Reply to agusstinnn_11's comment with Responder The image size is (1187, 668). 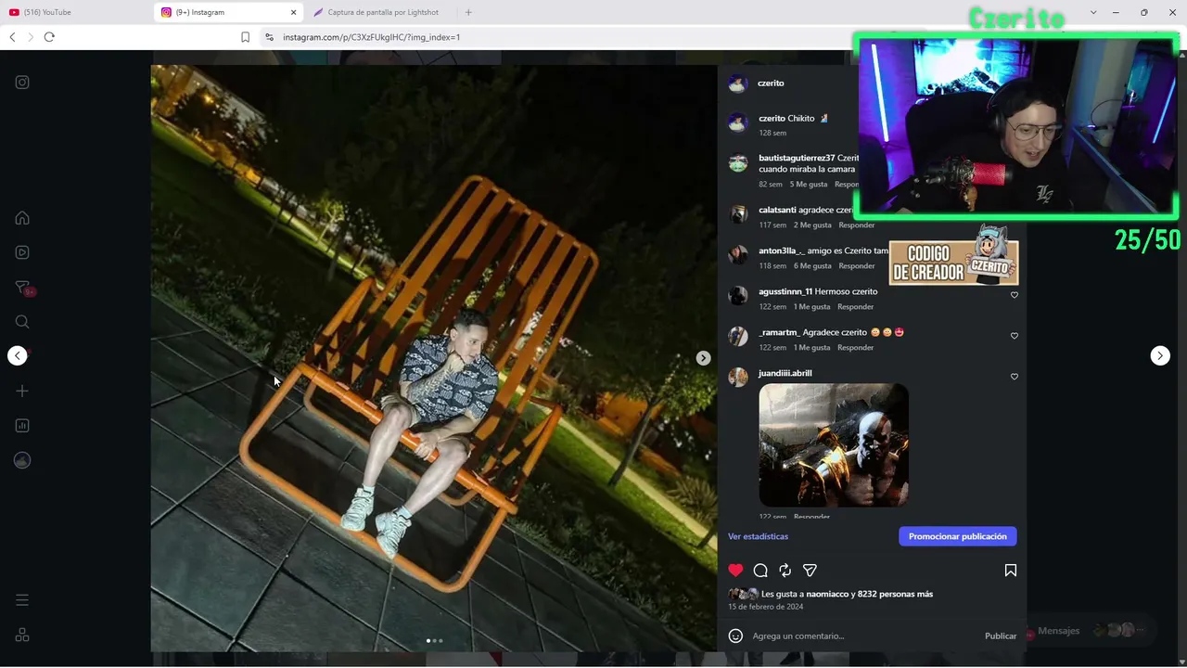[856, 307]
